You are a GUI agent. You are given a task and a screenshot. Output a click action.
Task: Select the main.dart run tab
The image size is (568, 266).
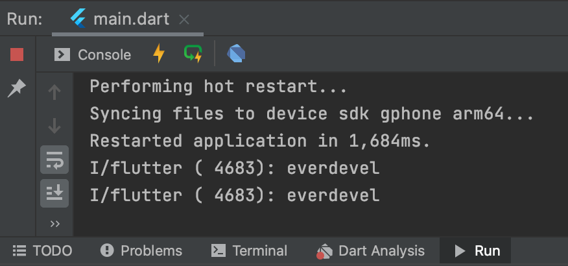click(120, 19)
